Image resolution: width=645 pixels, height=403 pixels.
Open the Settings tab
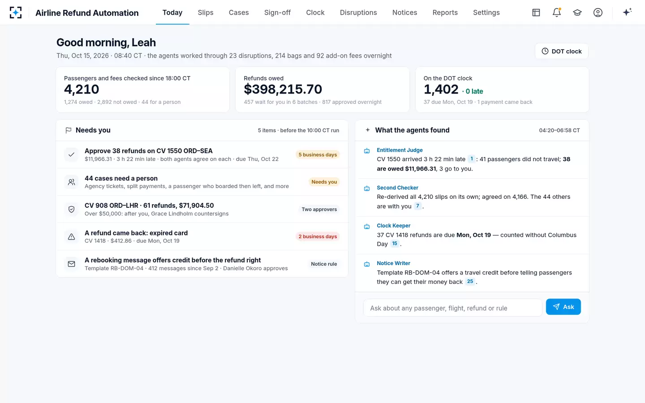pyautogui.click(x=486, y=13)
